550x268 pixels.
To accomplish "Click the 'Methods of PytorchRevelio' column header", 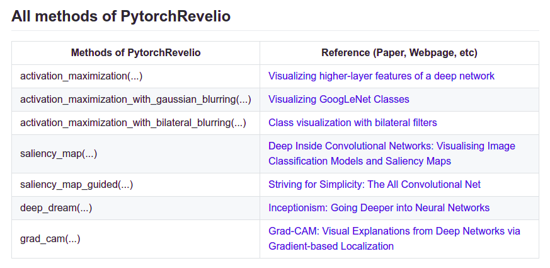I will click(135, 53).
